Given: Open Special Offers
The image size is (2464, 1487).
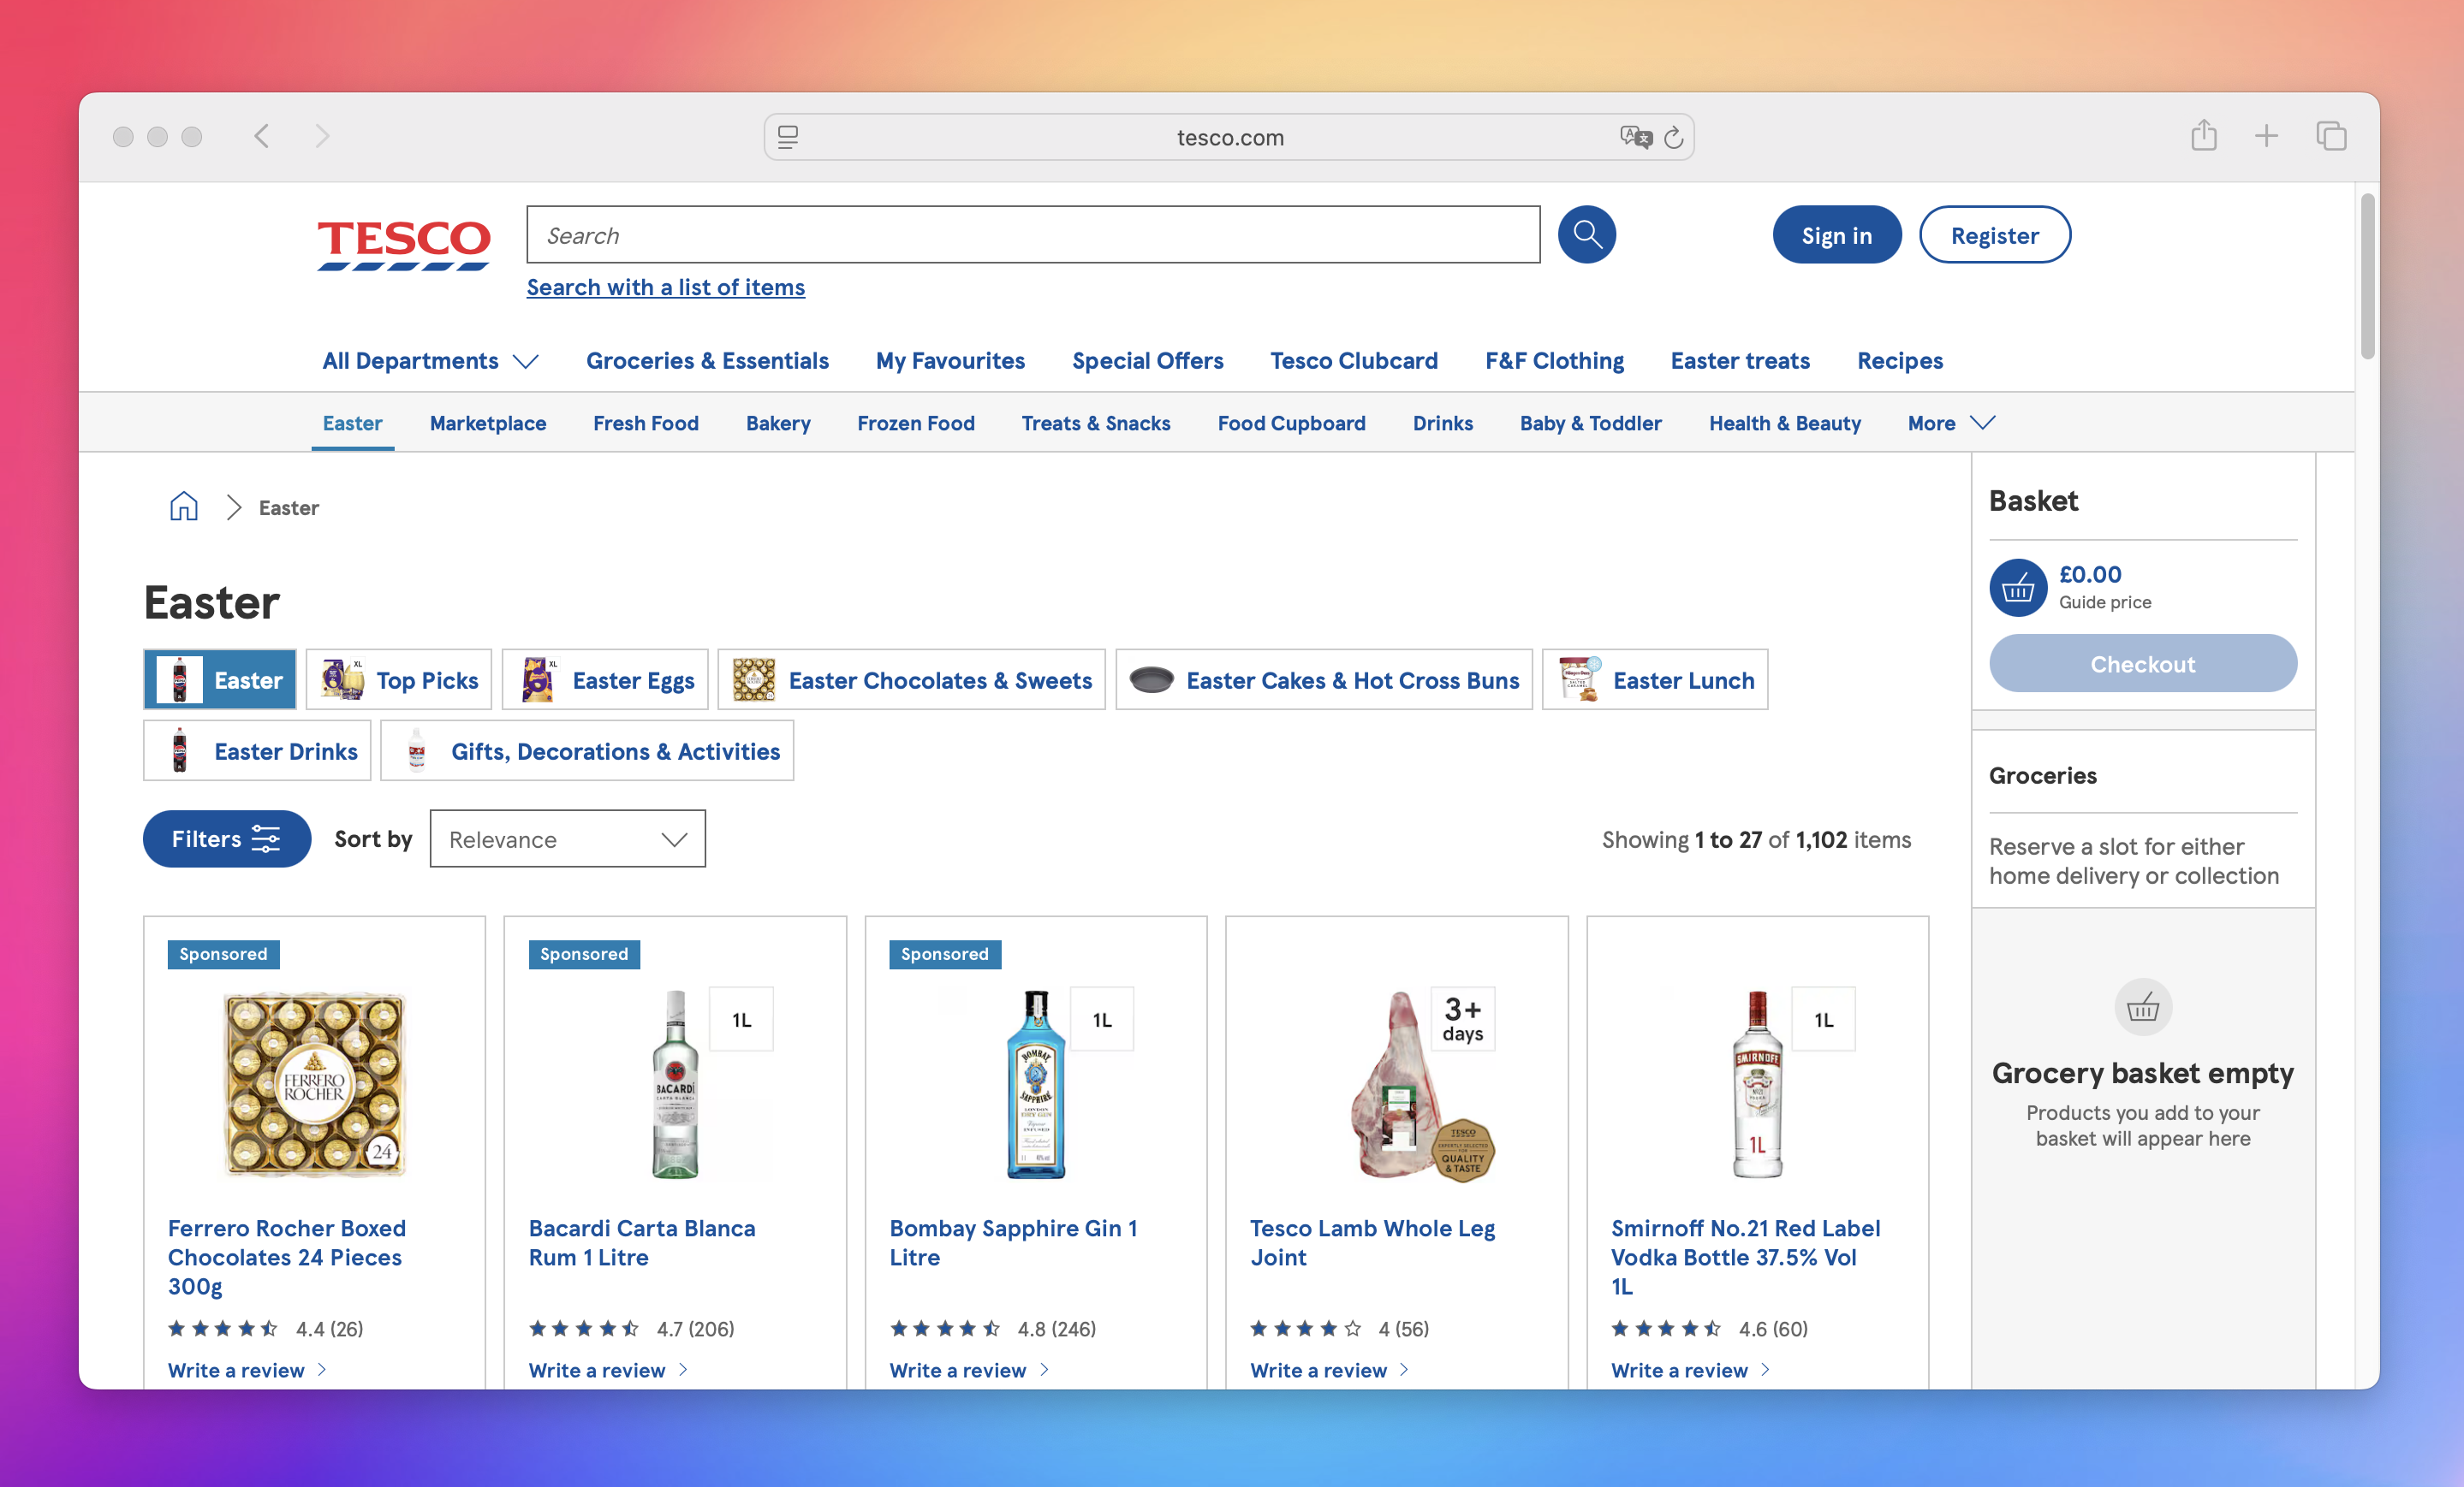Looking at the screenshot, I should pos(1147,361).
